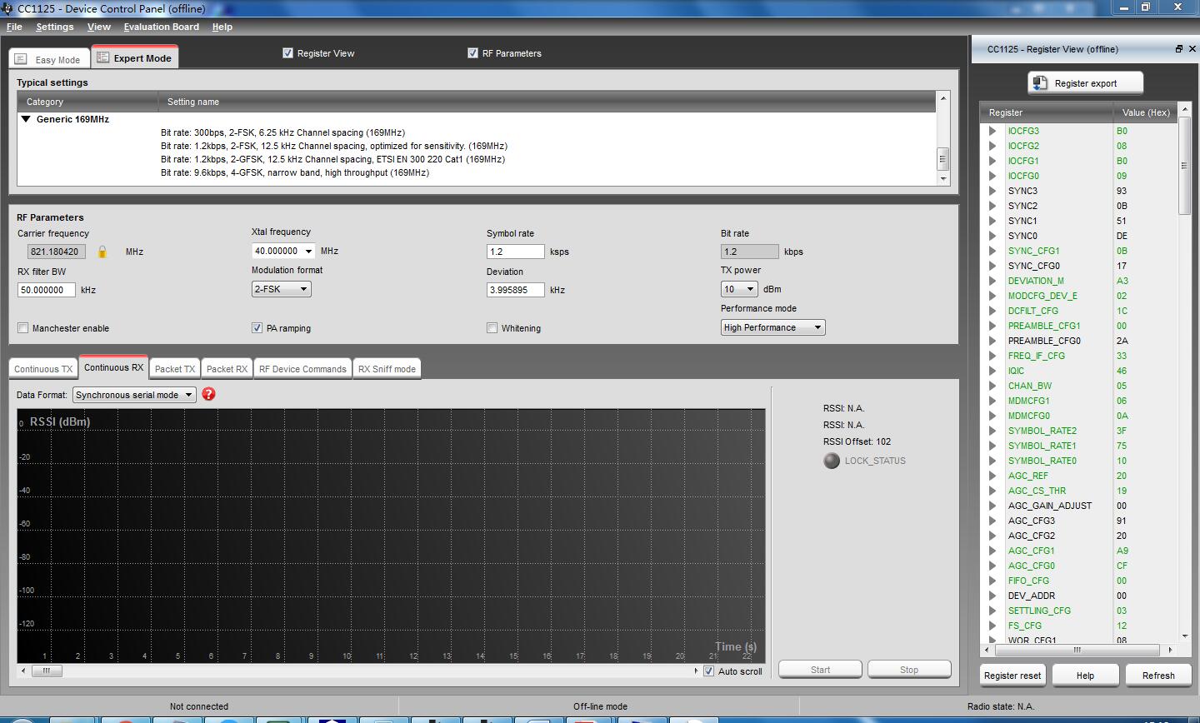1200x723 pixels.
Task: Collapse the Generic 169MHz category
Action: (26, 119)
